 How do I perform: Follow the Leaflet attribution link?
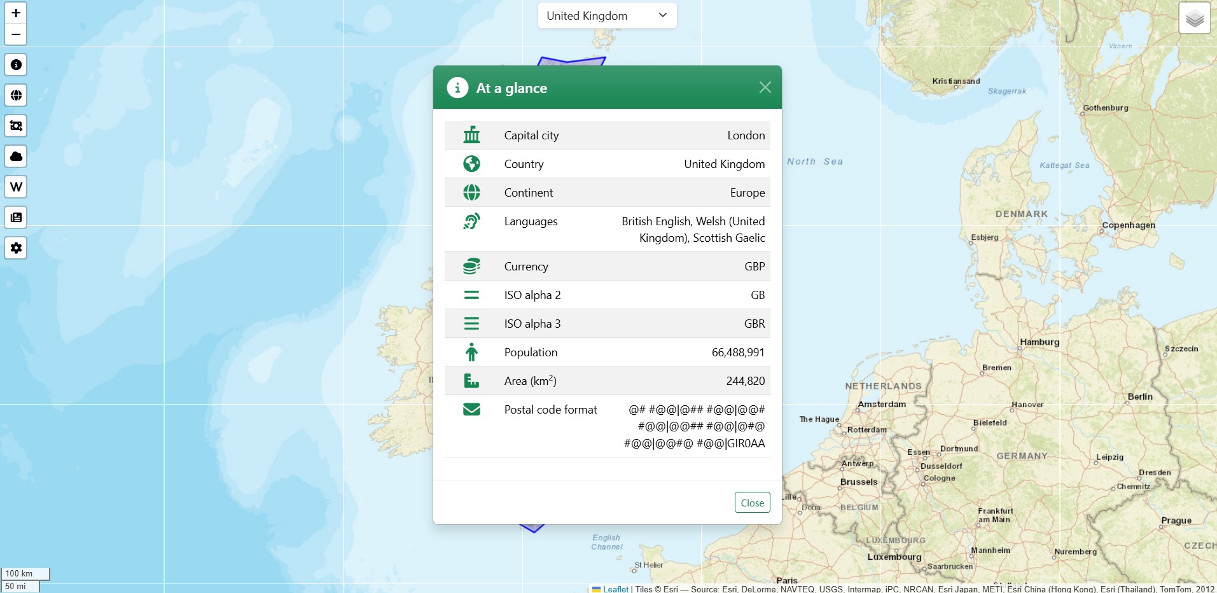click(x=615, y=589)
